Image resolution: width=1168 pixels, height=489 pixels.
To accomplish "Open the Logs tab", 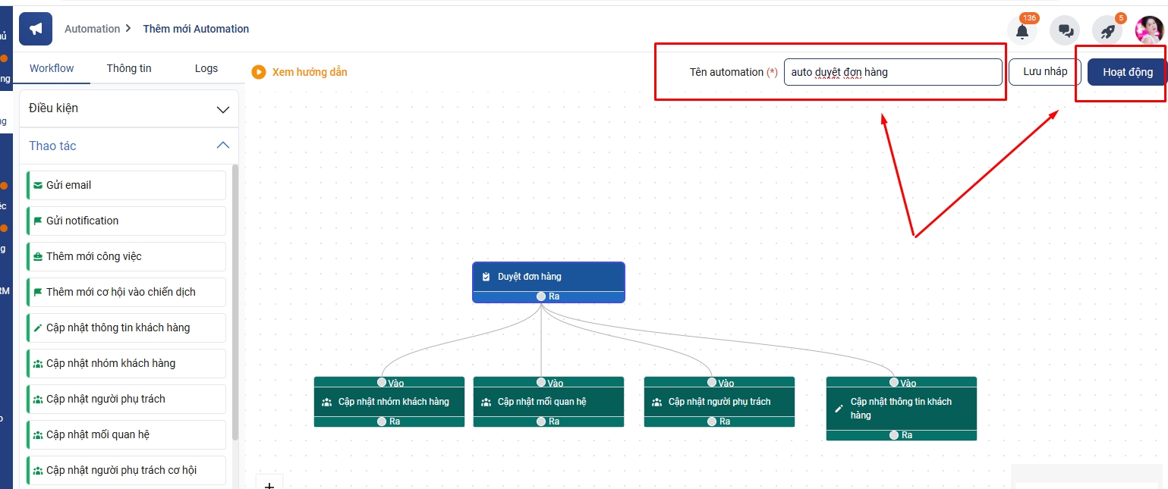I will (206, 68).
